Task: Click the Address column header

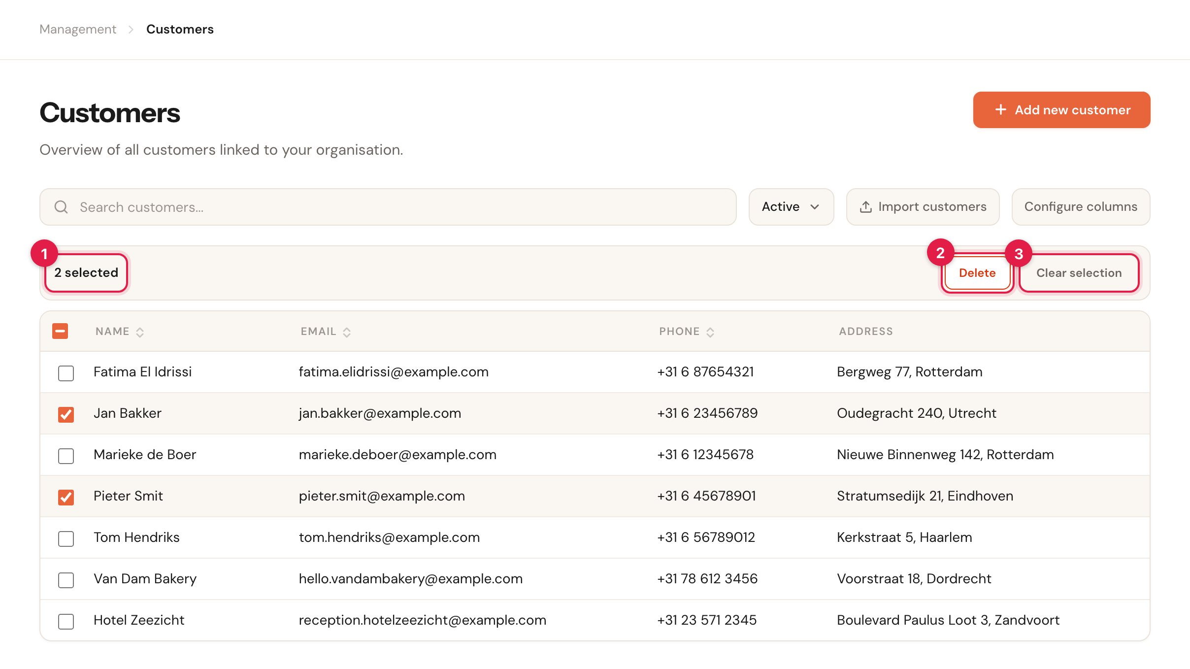Action: [x=866, y=332]
